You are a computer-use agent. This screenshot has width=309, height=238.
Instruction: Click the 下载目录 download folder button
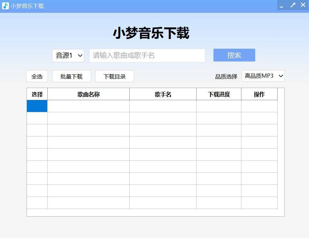click(114, 76)
